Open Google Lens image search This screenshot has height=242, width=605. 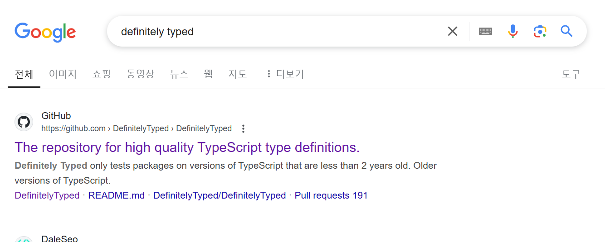tap(540, 31)
